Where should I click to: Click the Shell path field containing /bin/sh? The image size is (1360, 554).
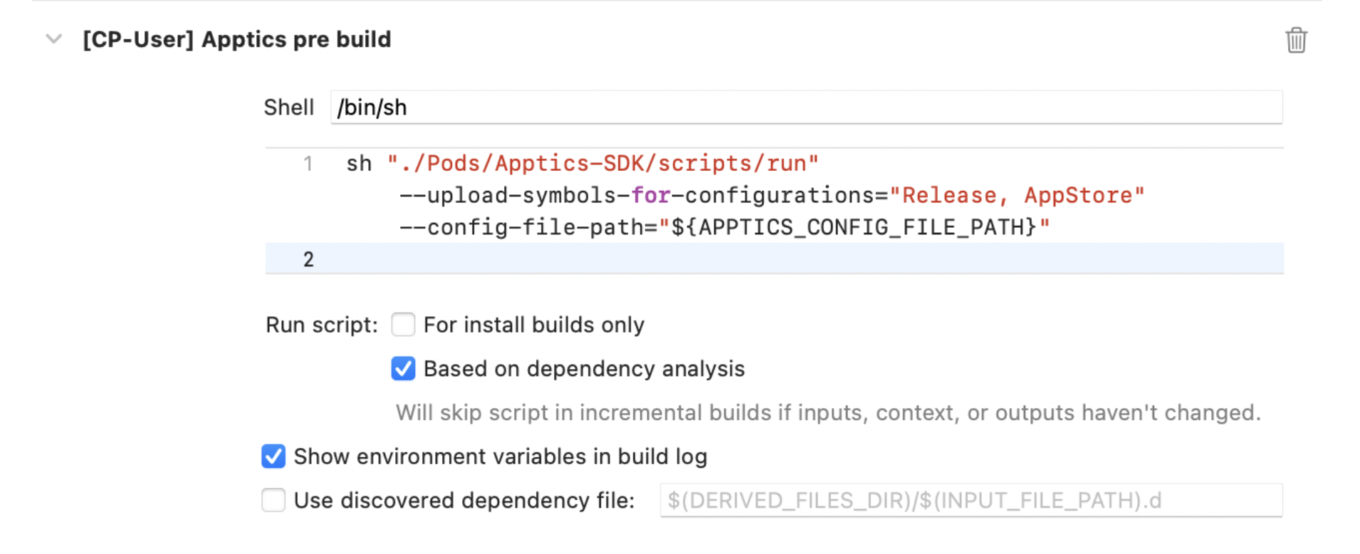tap(806, 108)
